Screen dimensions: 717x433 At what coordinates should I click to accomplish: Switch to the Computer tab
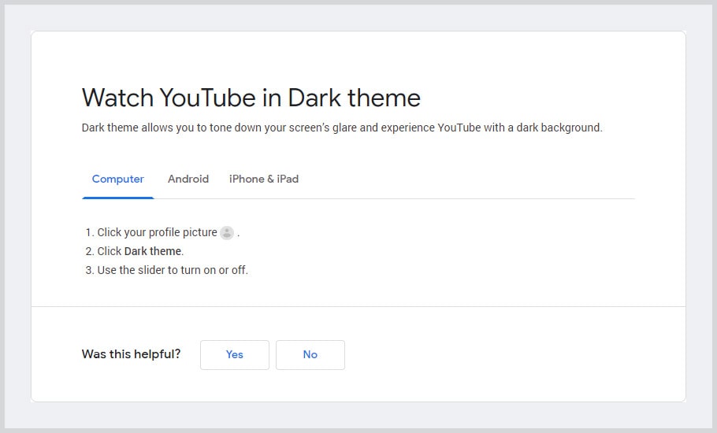[118, 179]
